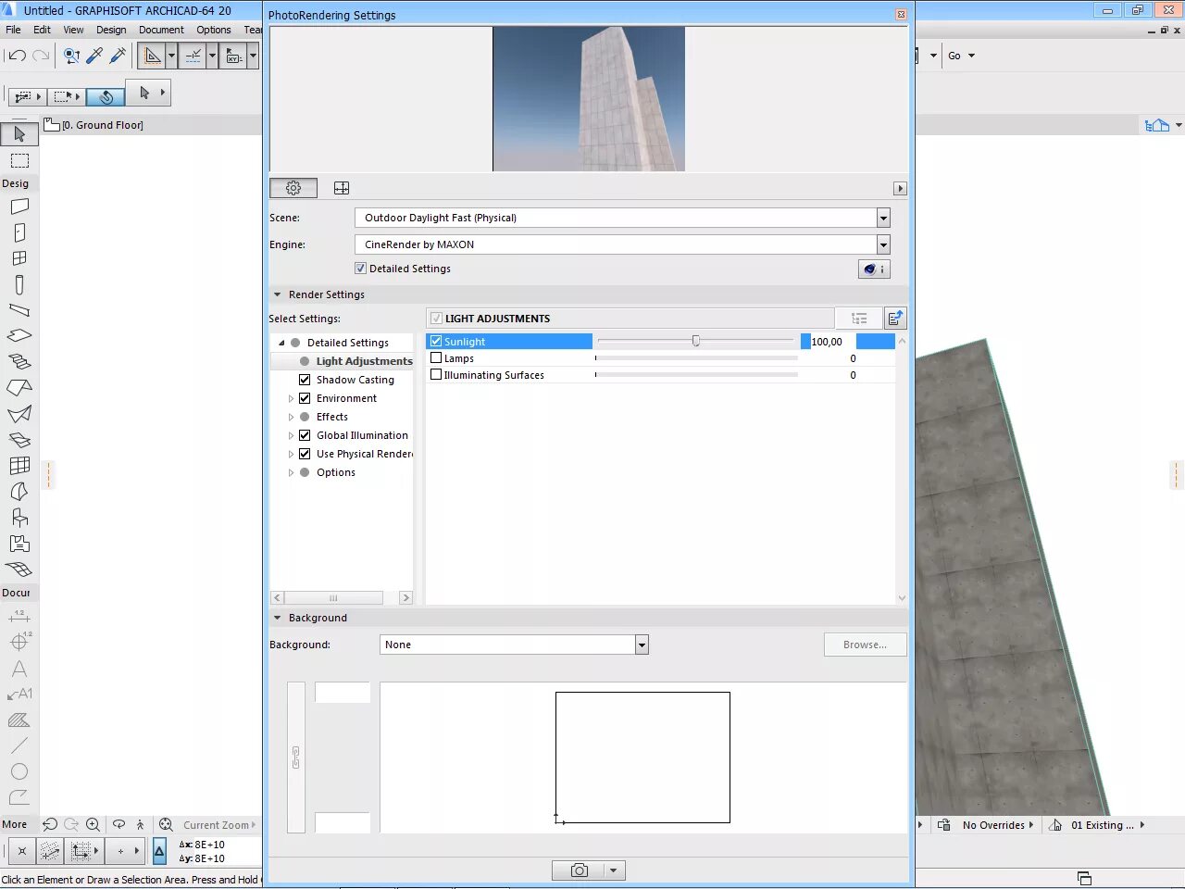Select the Marquee tool in toolbox
The image size is (1185, 889).
(19, 161)
